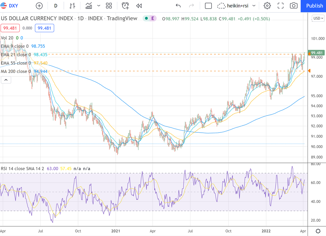
Task: Expand the heikin+rsi layout dropdown
Action: coord(254,6)
